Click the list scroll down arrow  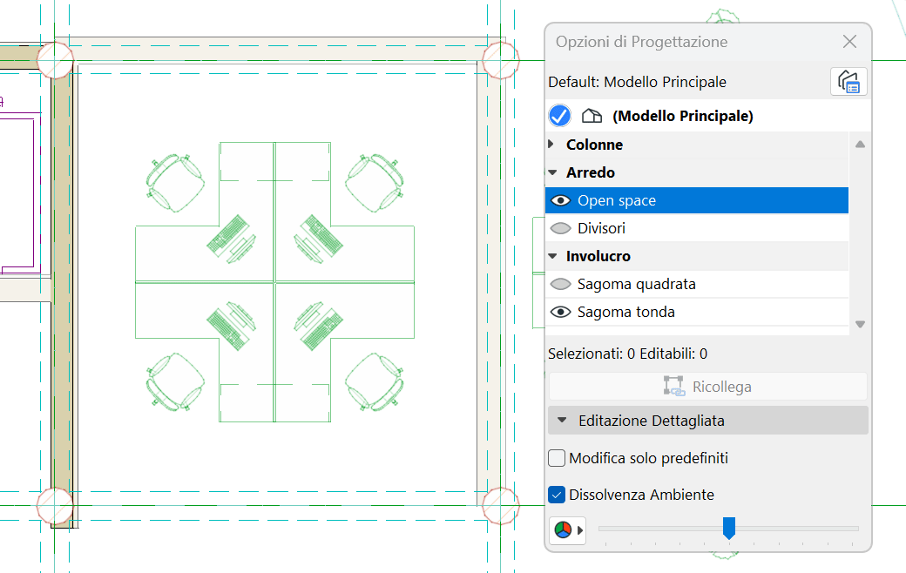pos(861,325)
